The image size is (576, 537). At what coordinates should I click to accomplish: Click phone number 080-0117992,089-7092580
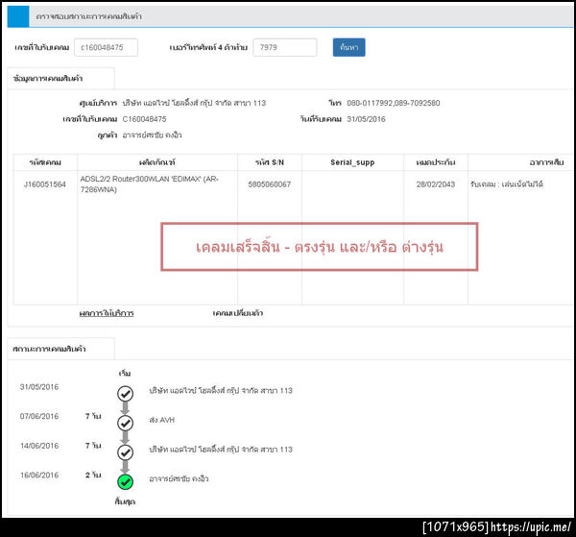tap(394, 103)
